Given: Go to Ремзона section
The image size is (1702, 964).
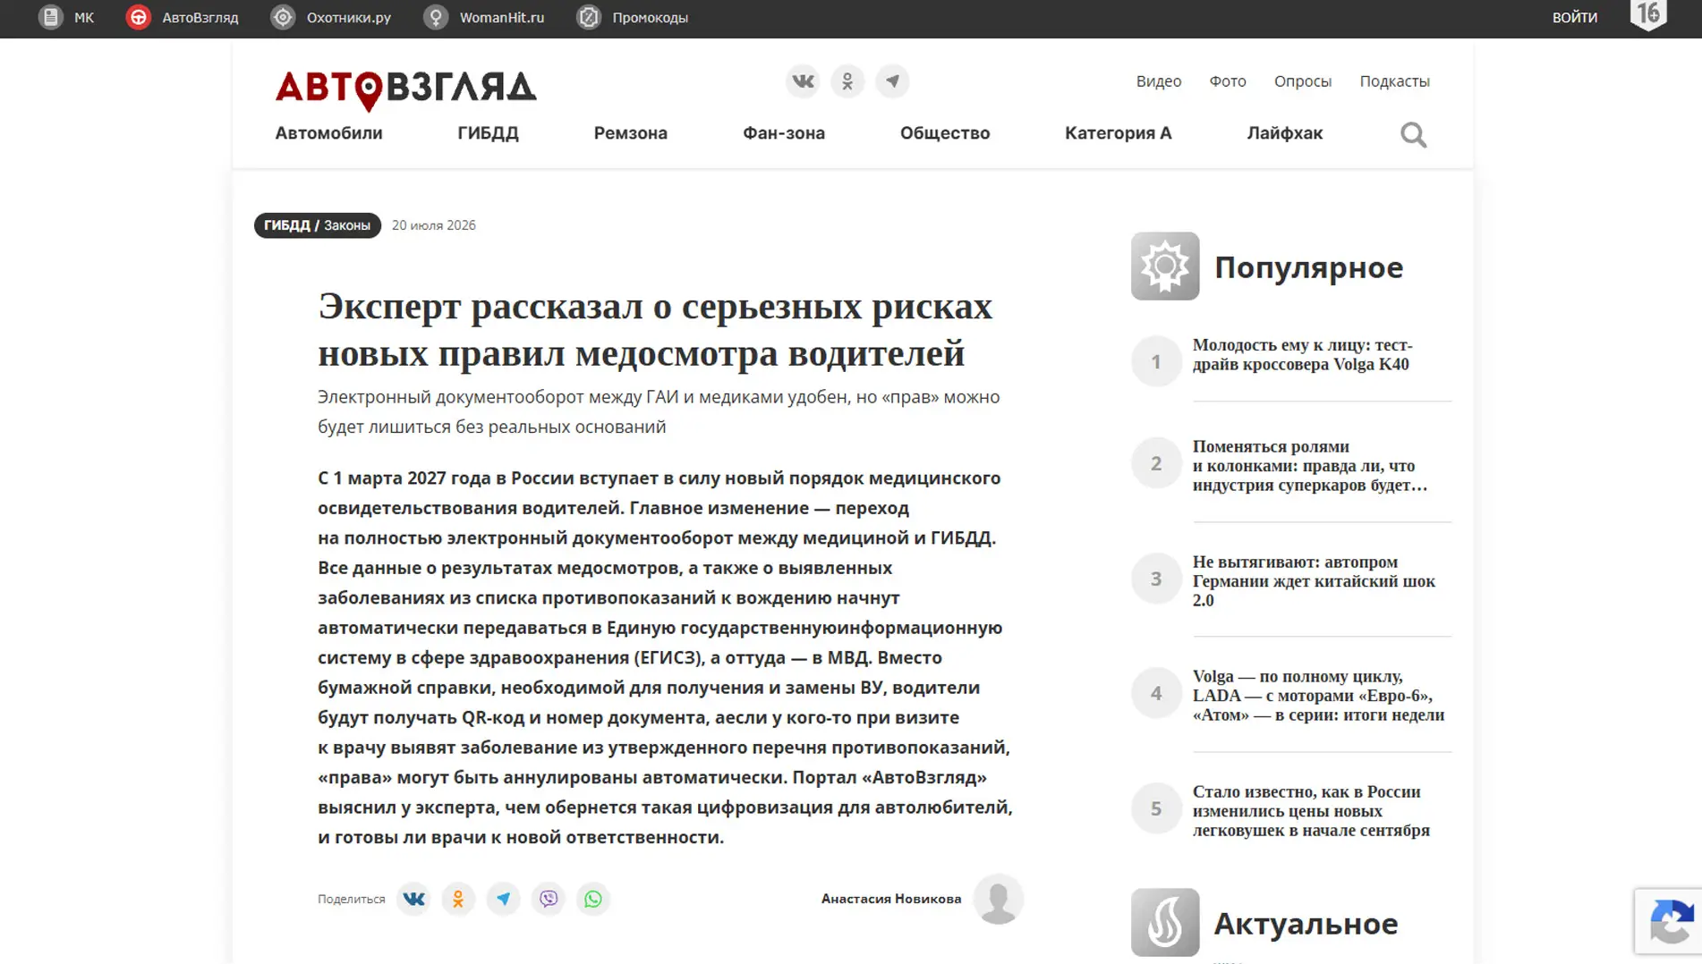Looking at the screenshot, I should tap(631, 133).
